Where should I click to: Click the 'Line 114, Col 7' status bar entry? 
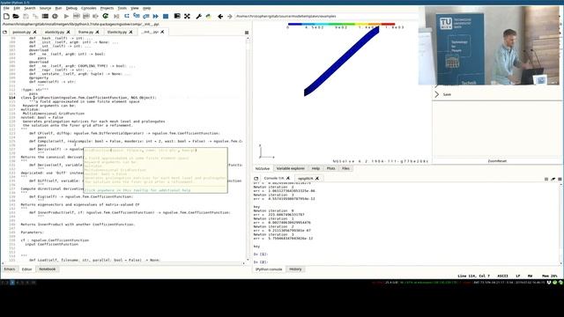click(473, 276)
